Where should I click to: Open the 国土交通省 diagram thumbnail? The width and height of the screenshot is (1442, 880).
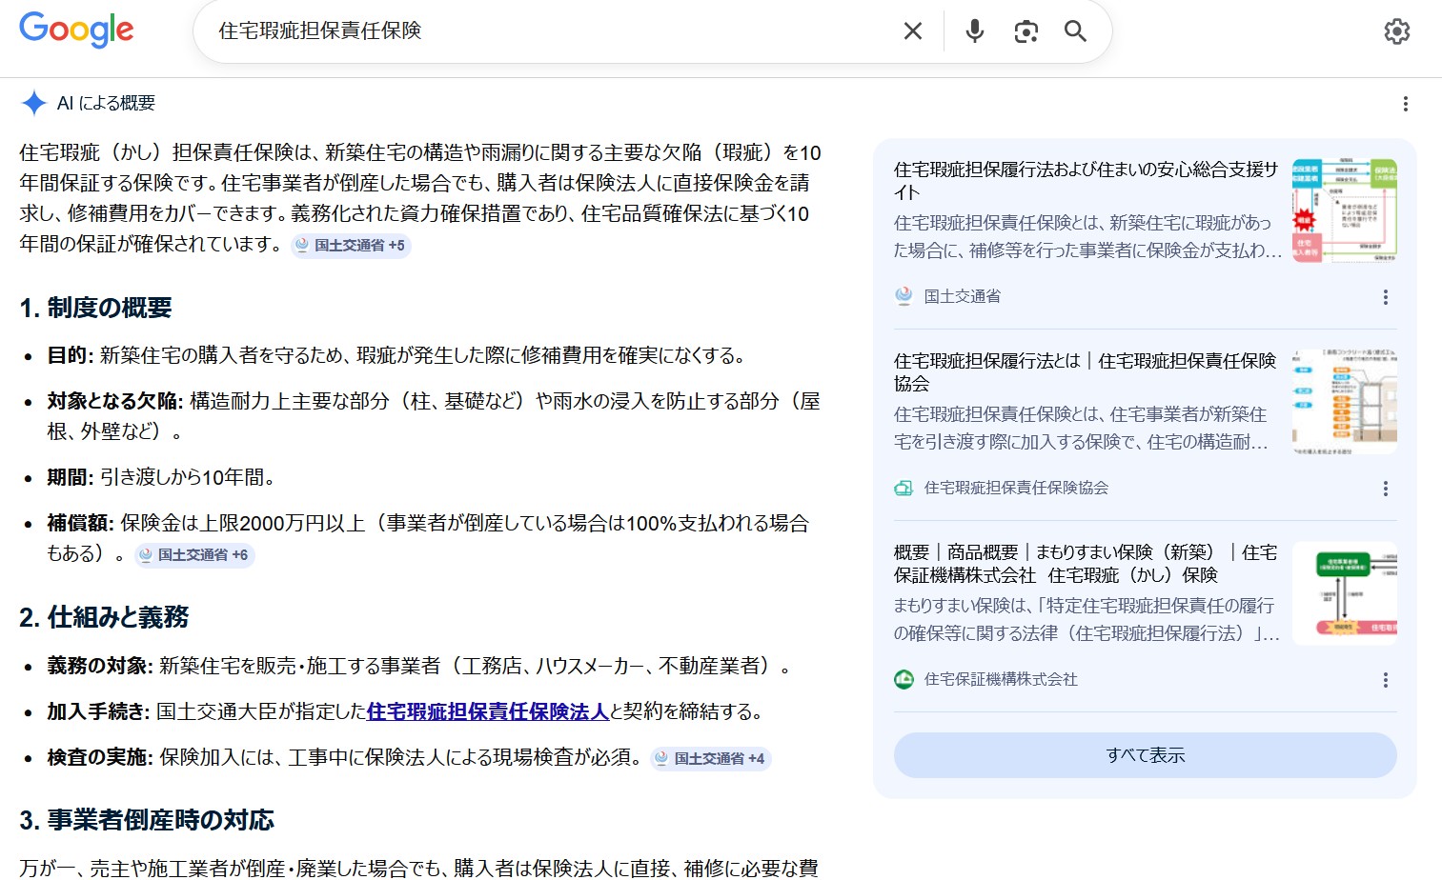[1344, 210]
